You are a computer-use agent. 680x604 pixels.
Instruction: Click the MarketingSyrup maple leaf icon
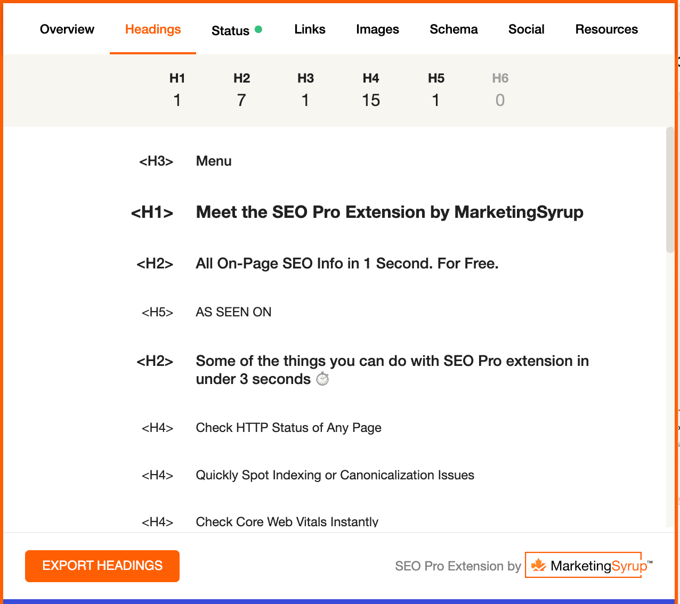coord(539,565)
